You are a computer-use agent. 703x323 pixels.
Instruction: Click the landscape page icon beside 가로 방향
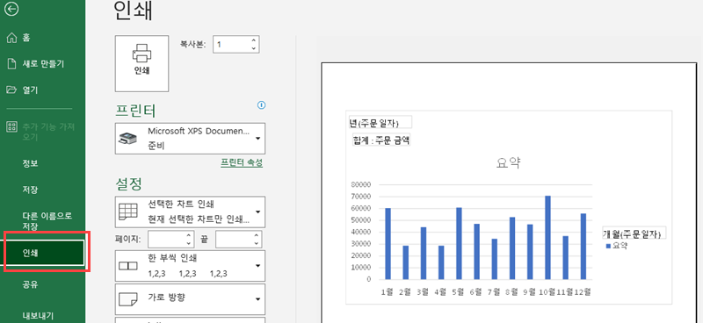tap(127, 298)
